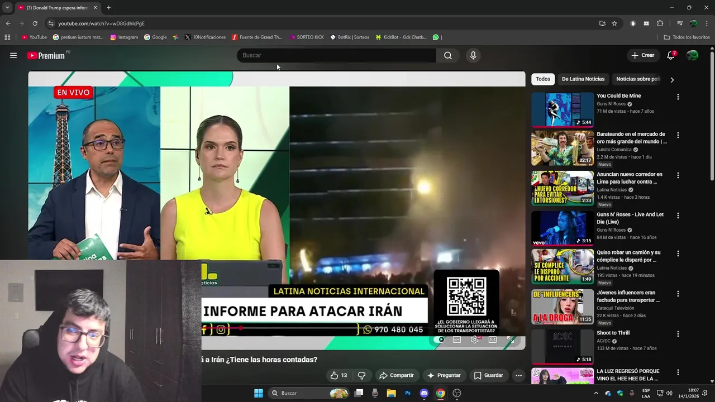Enter fullscreen in the video player

[511, 339]
